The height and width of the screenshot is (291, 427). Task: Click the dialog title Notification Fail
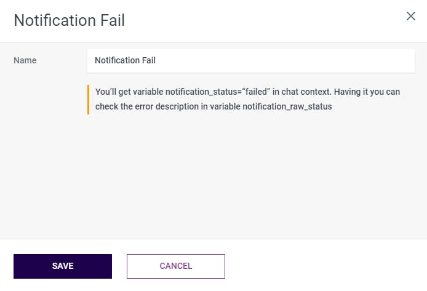[x=69, y=21]
